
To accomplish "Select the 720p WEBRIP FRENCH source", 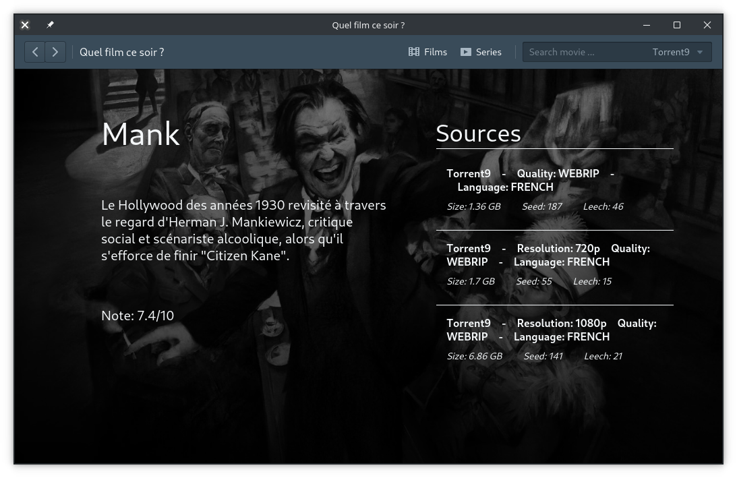I will 555,264.
